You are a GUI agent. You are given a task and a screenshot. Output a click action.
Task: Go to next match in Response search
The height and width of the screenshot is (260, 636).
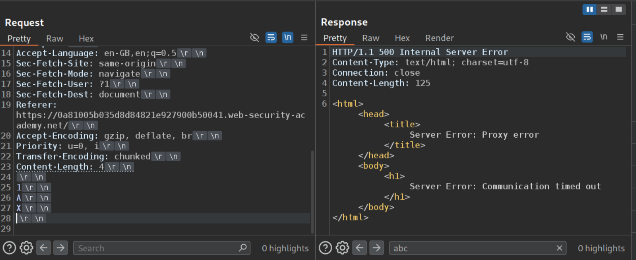point(377,248)
